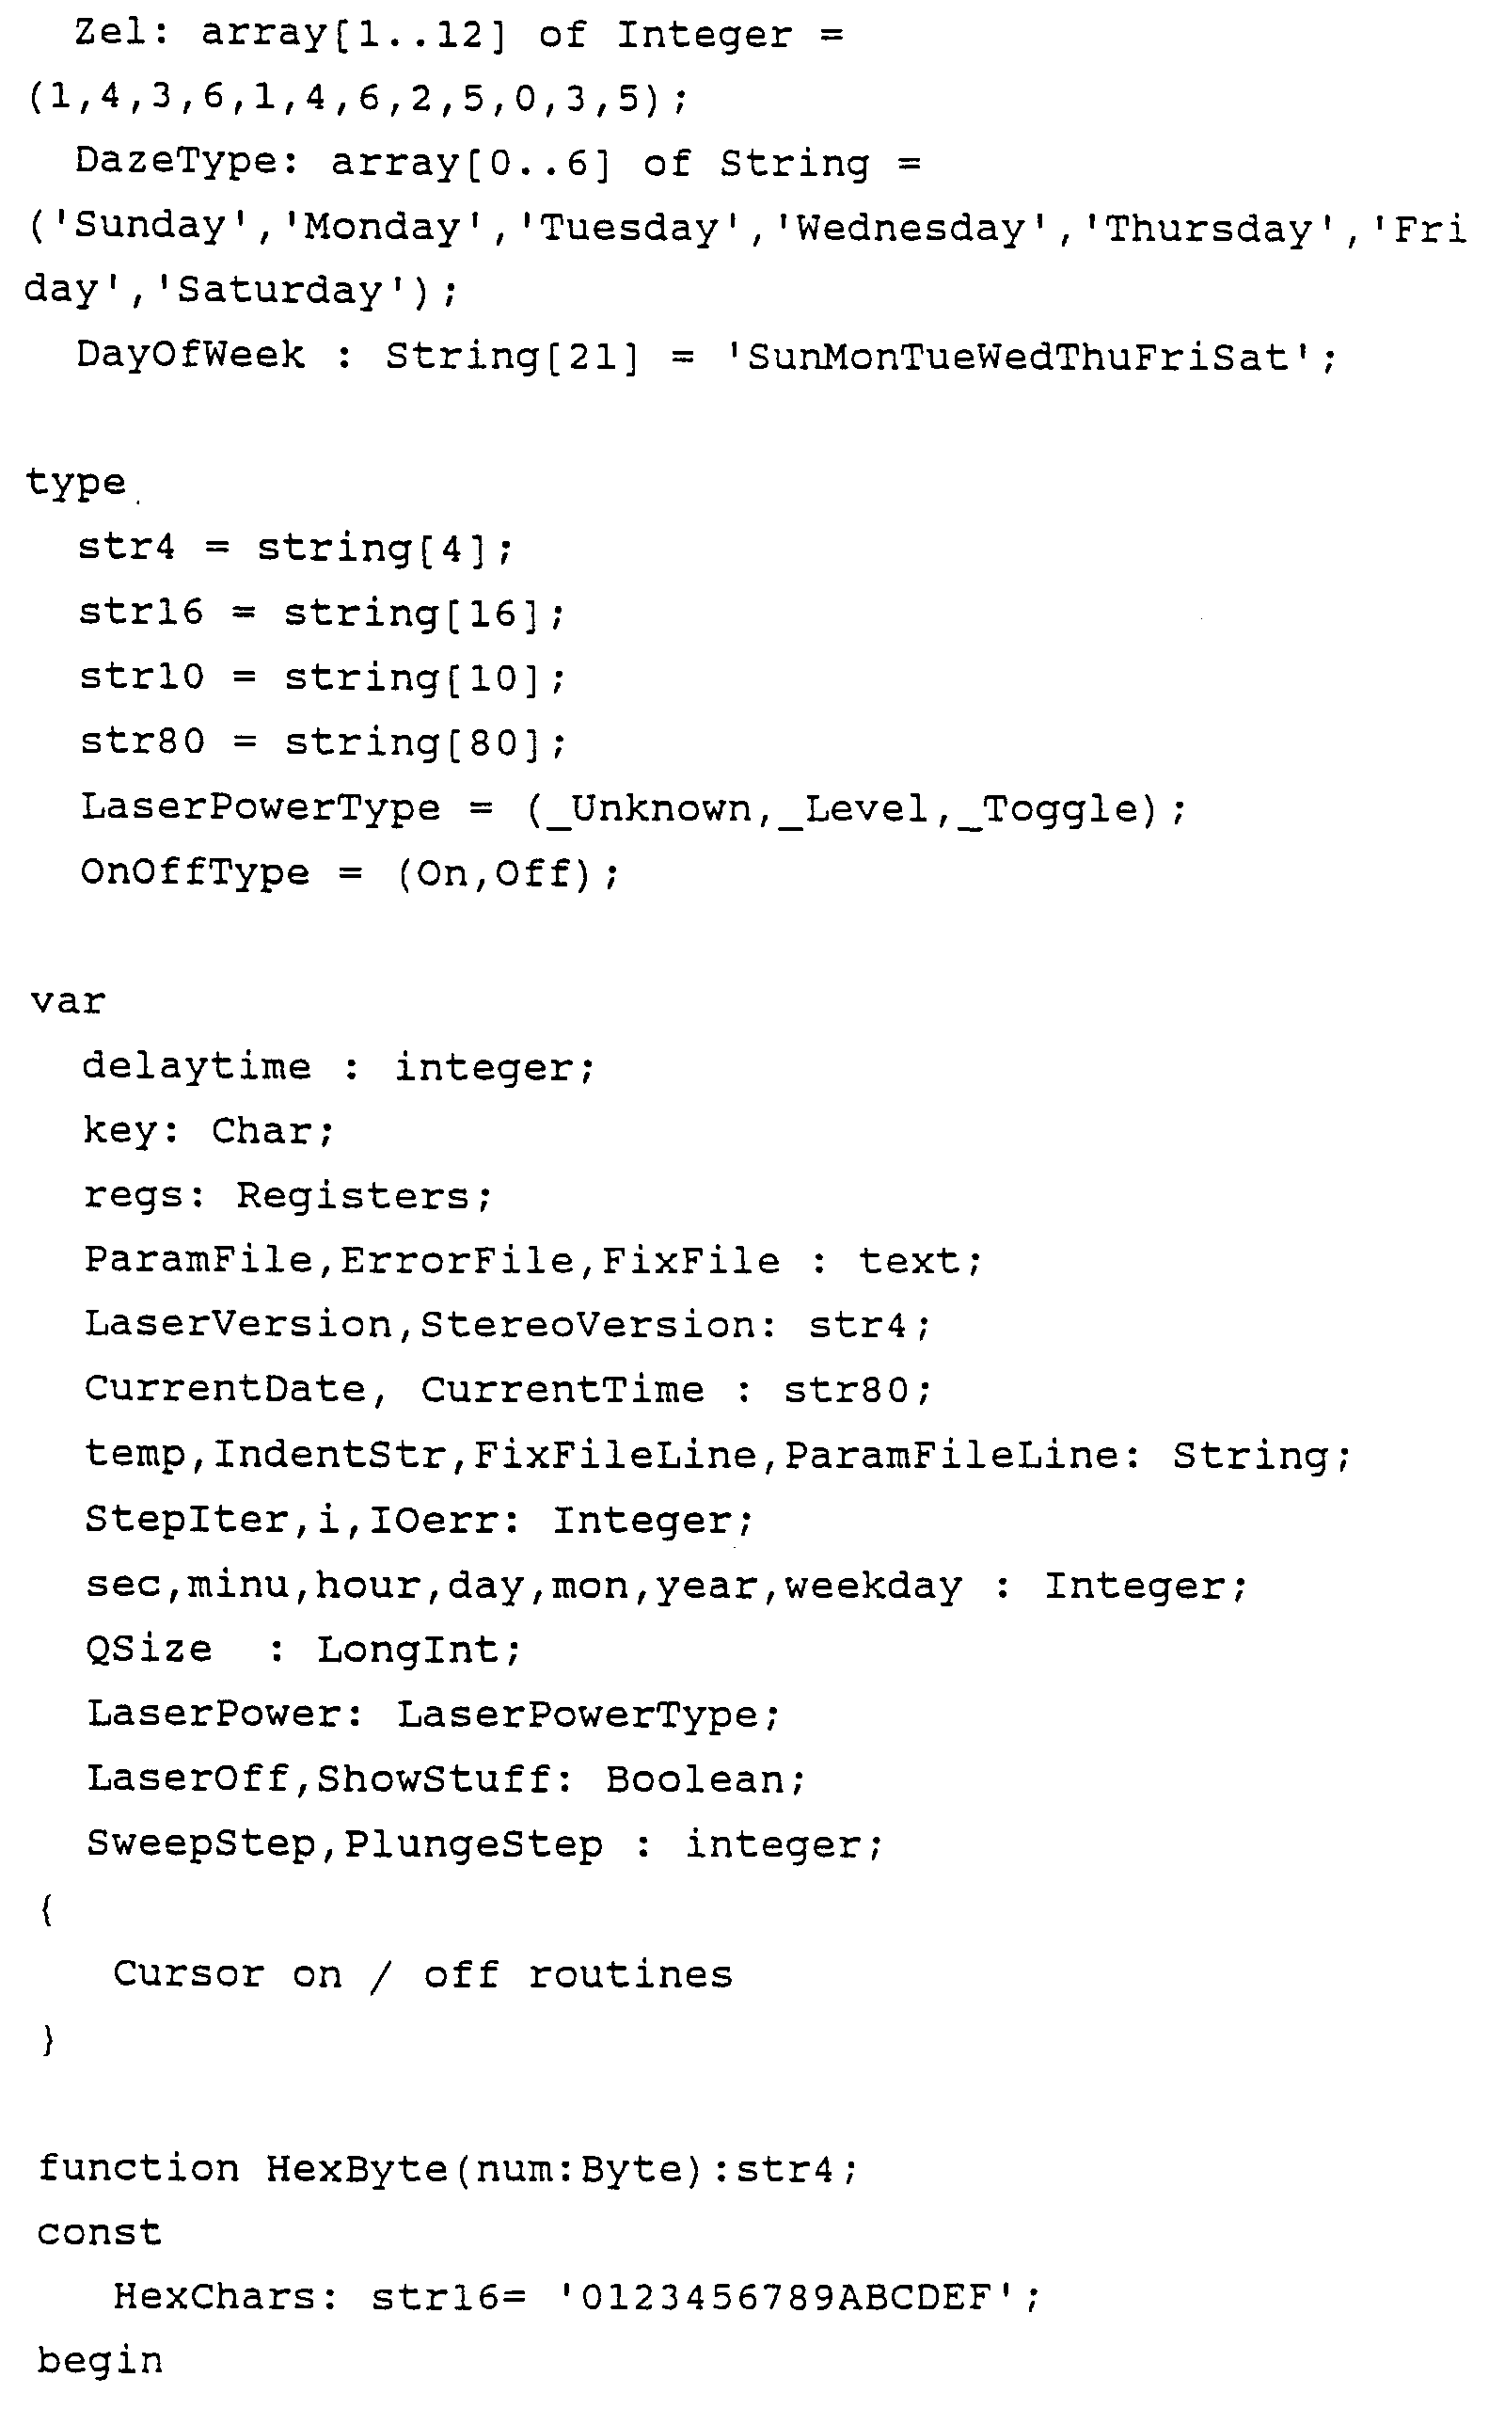Click the 'type' keyword
The height and width of the screenshot is (2409, 1505).
(75, 484)
